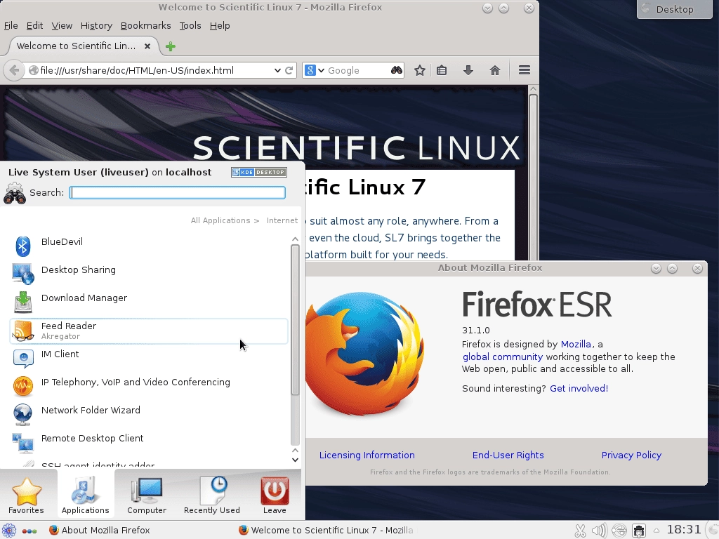Click Firefox back navigation button
Screen dimensions: 719x539
(x=14, y=70)
